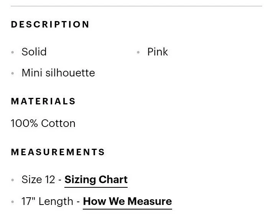The image size is (266, 221).
Task: Click the dash before Sizing Chart
Action: [x=60, y=180]
